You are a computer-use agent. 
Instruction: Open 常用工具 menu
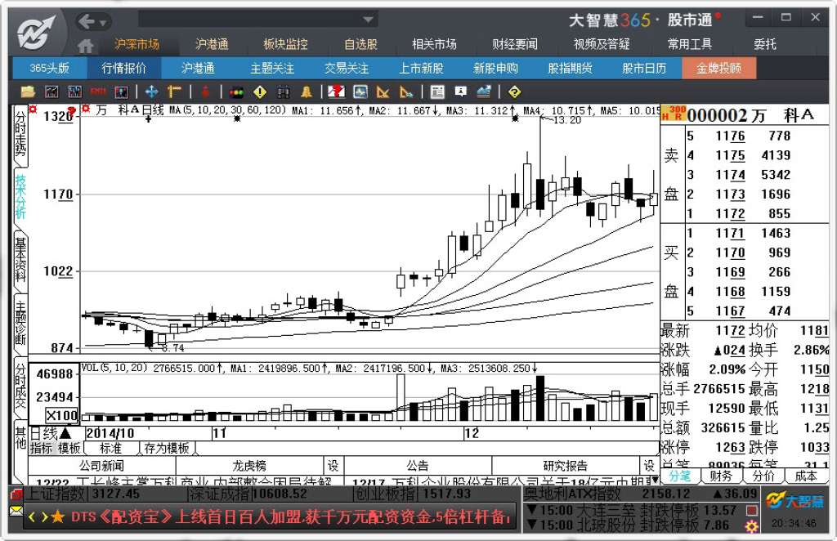[690, 44]
